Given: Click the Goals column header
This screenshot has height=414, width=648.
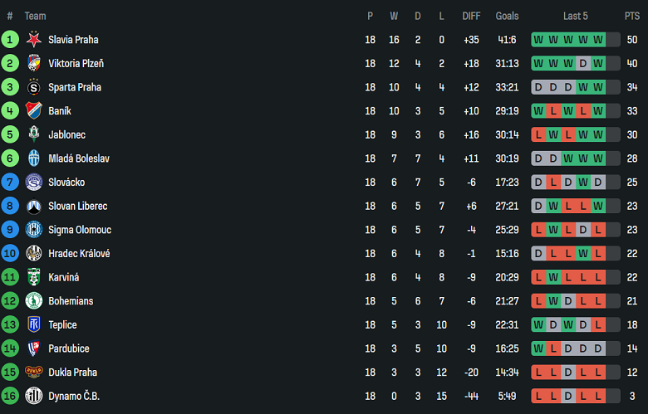Looking at the screenshot, I should click(507, 16).
